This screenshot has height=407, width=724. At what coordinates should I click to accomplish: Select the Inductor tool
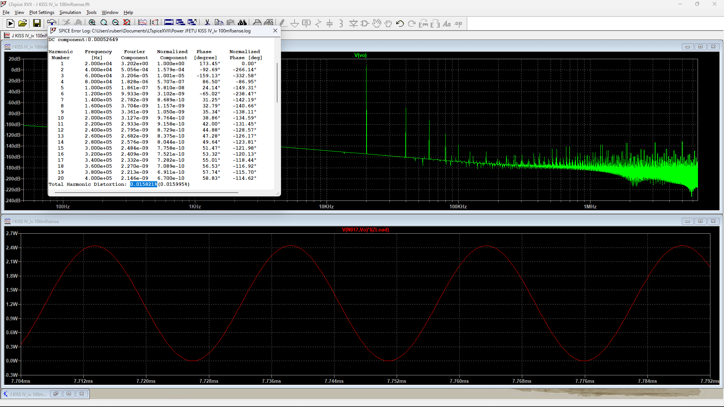pyautogui.click(x=341, y=23)
